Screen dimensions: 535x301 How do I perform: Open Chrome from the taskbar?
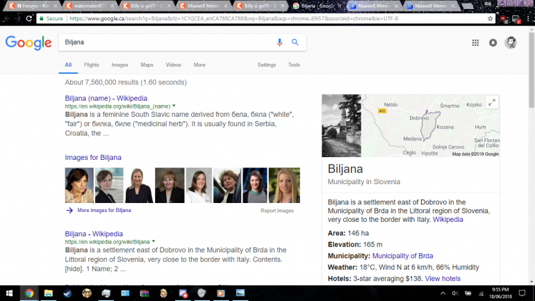tap(29, 293)
